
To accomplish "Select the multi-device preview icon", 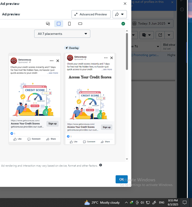I will [x=48, y=24].
